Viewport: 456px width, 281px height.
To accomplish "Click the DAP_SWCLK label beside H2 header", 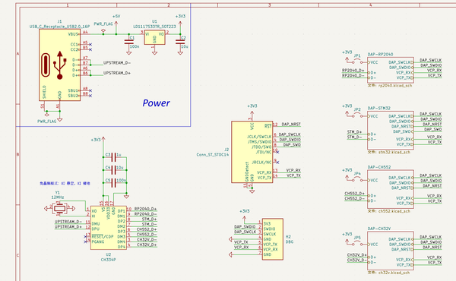I will 245,232.
